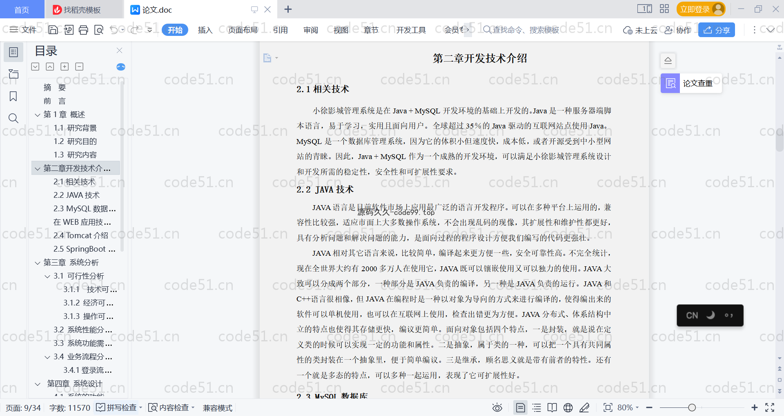This screenshot has height=416, width=784.
Task: Collapse the 第四章 系统设计 node
Action: tap(37, 384)
